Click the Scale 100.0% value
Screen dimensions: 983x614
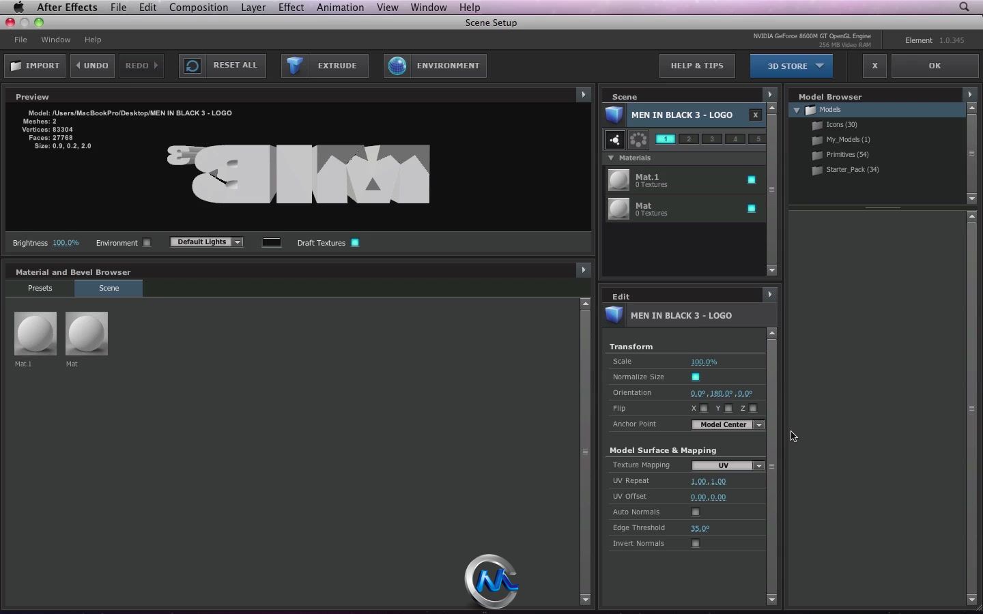point(704,362)
